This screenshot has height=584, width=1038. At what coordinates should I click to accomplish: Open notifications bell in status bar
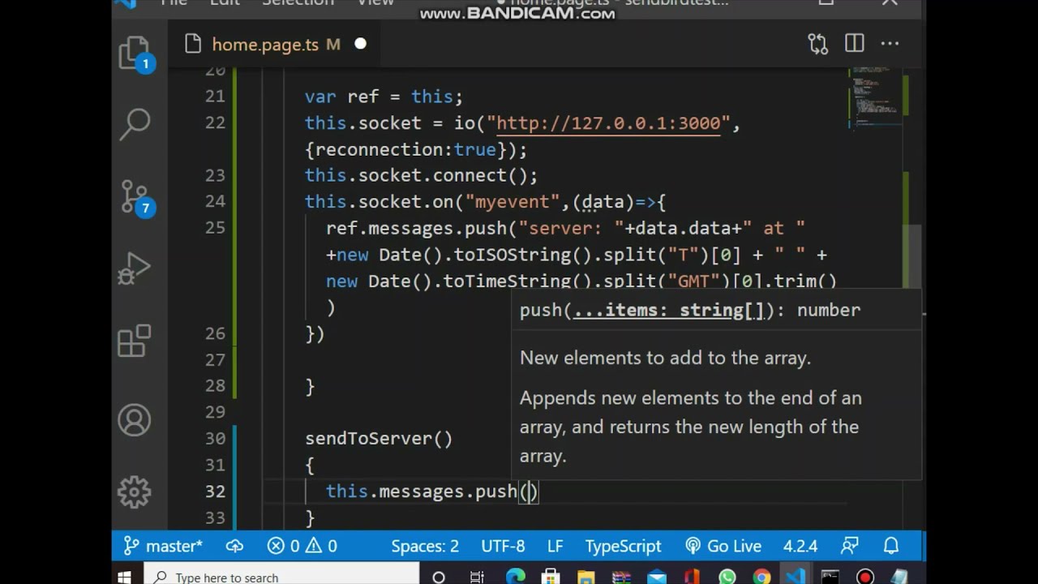891,546
